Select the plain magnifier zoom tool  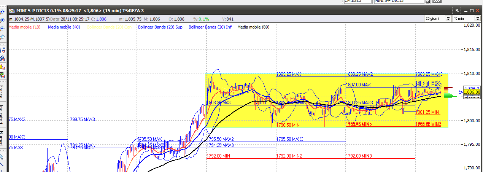pos(2,37)
